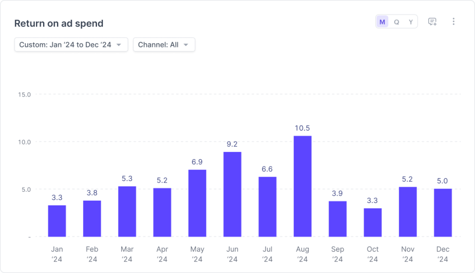Select the Mar '24 bar showing 5.3

point(127,211)
